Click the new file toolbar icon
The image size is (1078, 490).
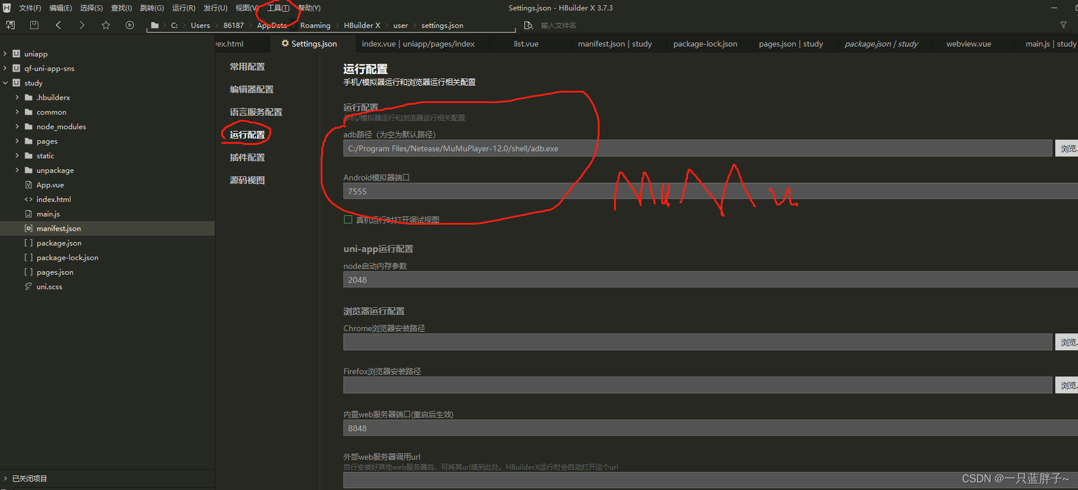pyautogui.click(x=10, y=25)
